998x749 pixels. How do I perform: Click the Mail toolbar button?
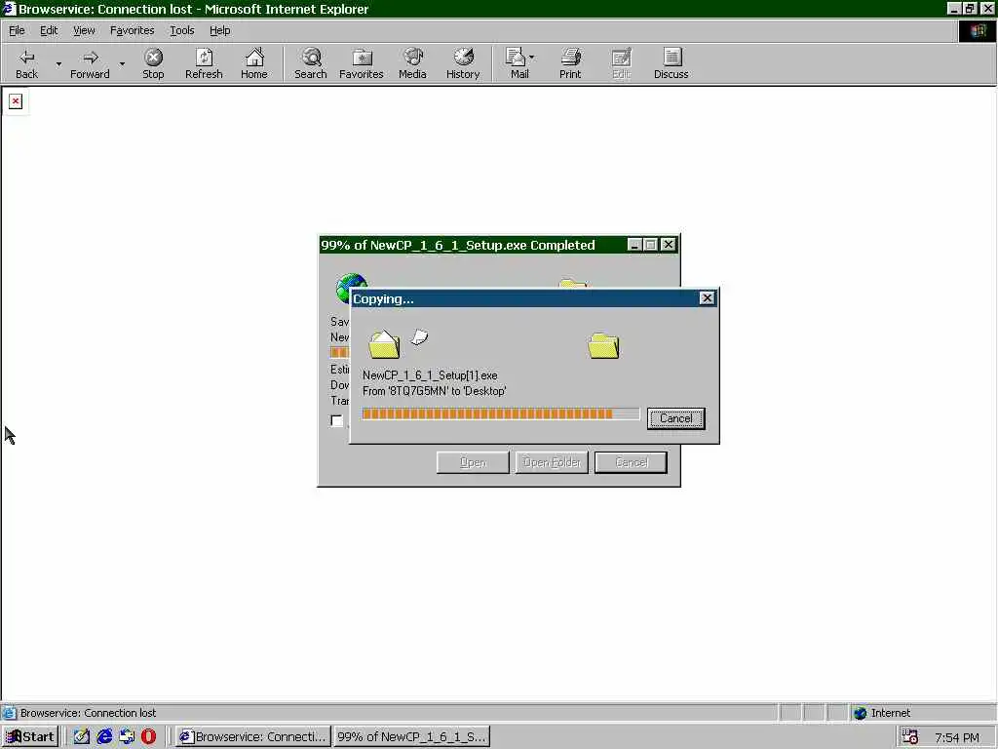(x=517, y=63)
